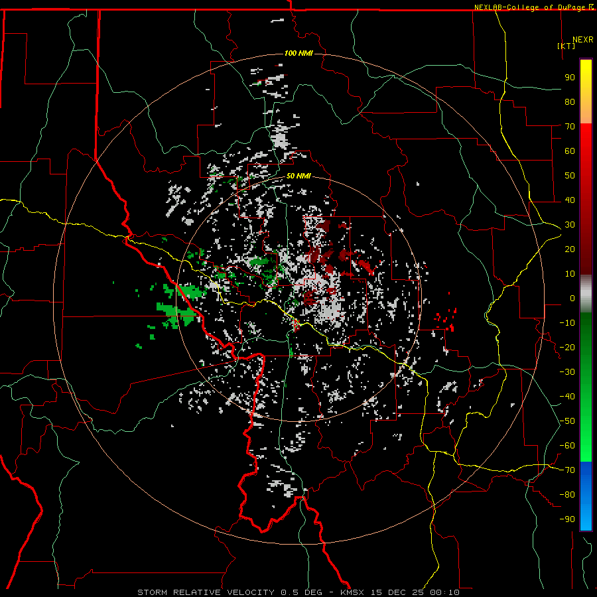Click the -40 scale value
This screenshot has width=597, height=597.
[567, 397]
